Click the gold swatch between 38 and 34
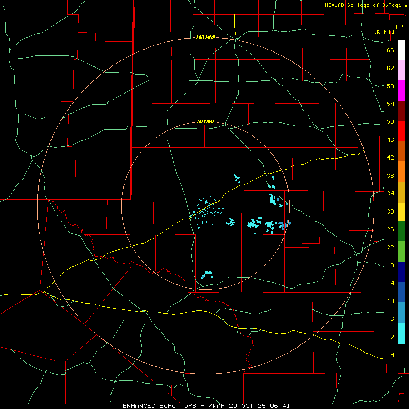 pos(401,192)
